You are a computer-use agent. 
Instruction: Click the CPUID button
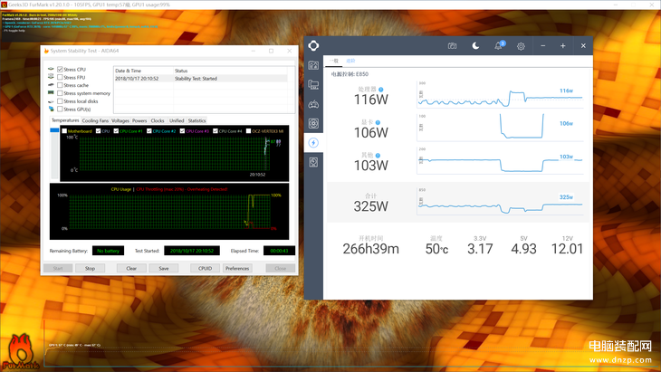coord(205,268)
